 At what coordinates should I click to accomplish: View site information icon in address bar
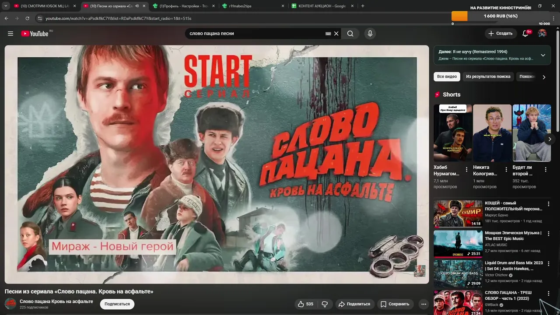tap(40, 18)
